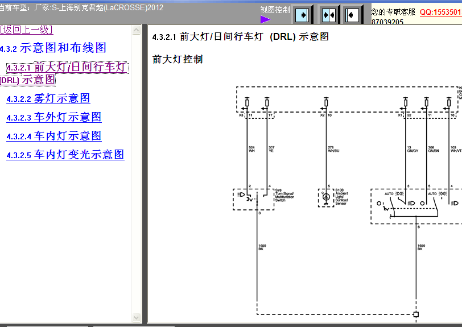Click the 306 GN/BN wire label
The height and width of the screenshot is (327, 462).
(x=434, y=149)
